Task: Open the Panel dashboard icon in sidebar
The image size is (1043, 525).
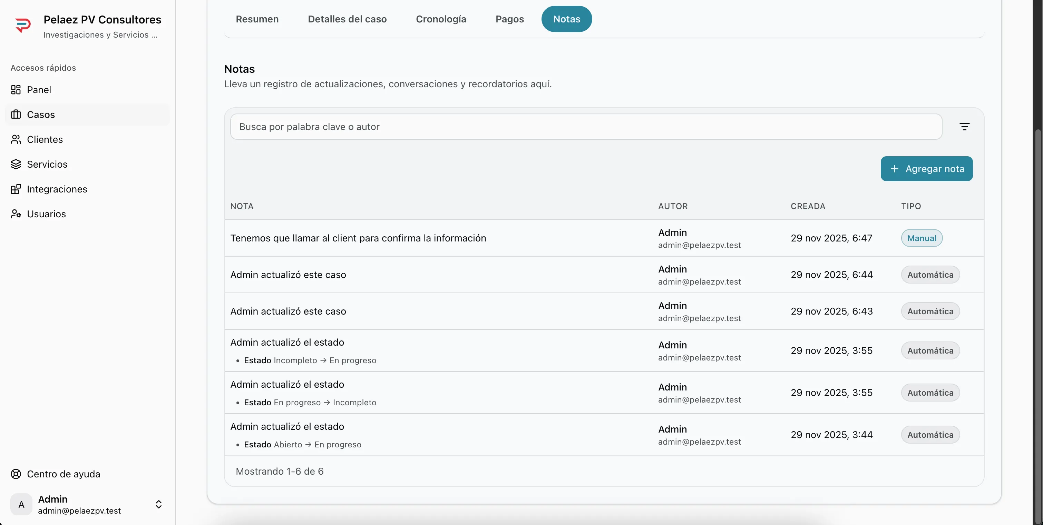Action: click(16, 89)
